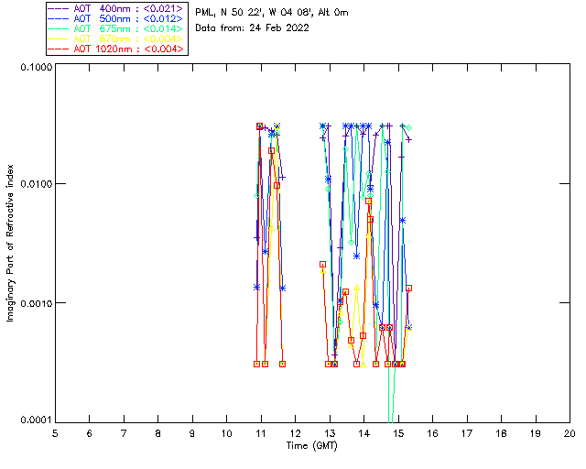Click the AOT 400nm purple legend entry

[x=116, y=7]
